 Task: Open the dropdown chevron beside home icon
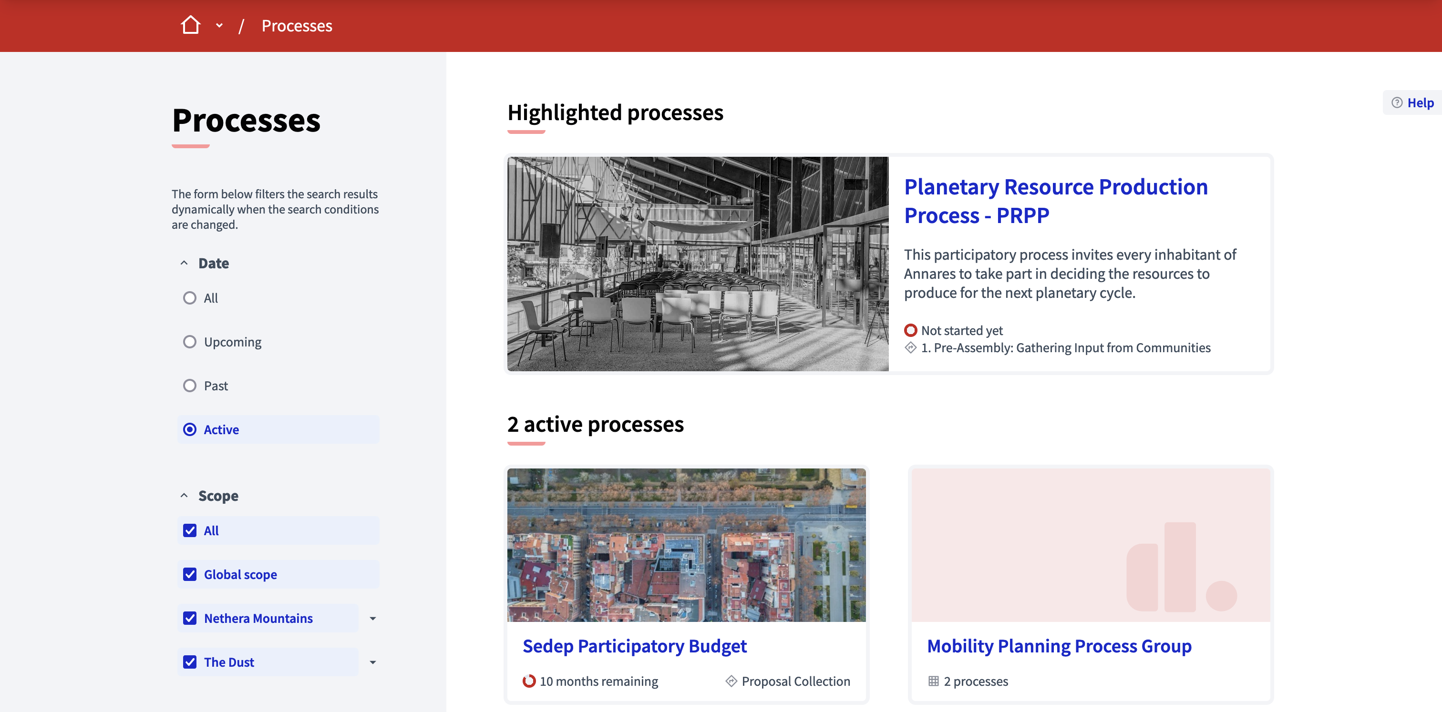point(219,25)
